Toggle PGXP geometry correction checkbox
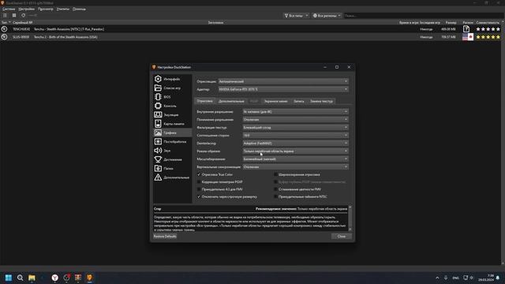 [x=199, y=182]
